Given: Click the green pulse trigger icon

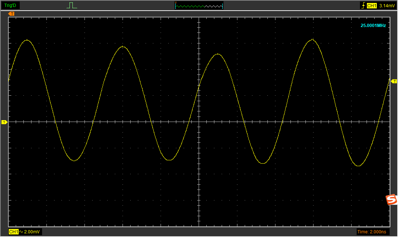Looking at the screenshot, I should pos(72,5).
